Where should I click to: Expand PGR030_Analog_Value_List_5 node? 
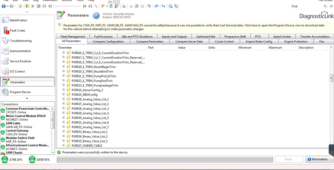64,118
